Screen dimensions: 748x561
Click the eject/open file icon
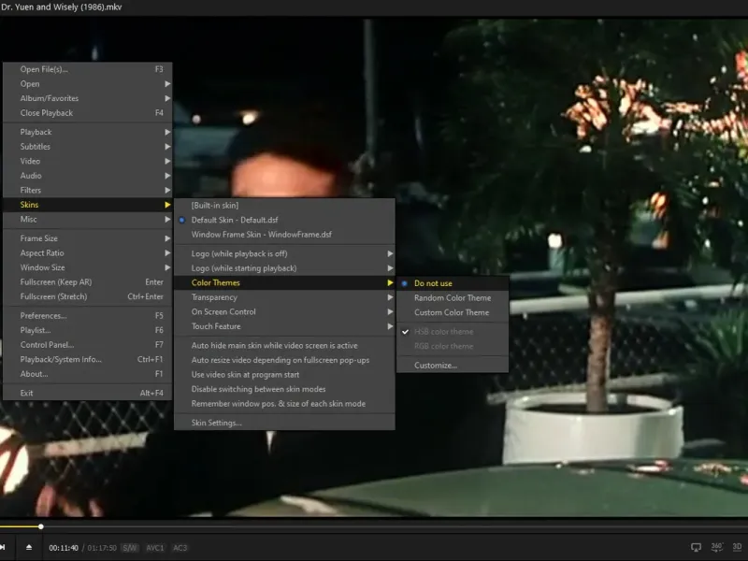tap(28, 547)
